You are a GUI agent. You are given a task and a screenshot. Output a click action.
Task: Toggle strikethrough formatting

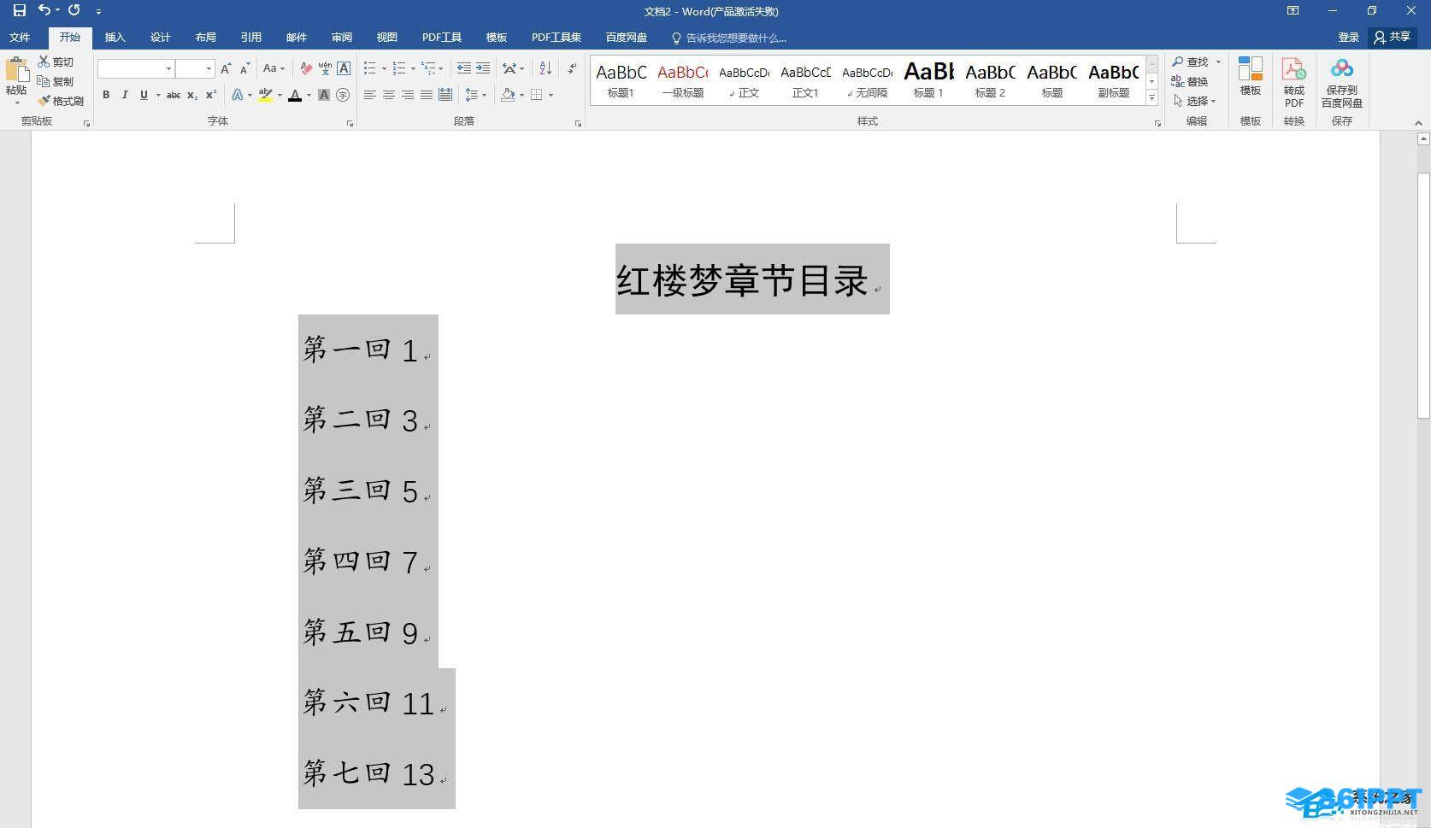pyautogui.click(x=174, y=95)
